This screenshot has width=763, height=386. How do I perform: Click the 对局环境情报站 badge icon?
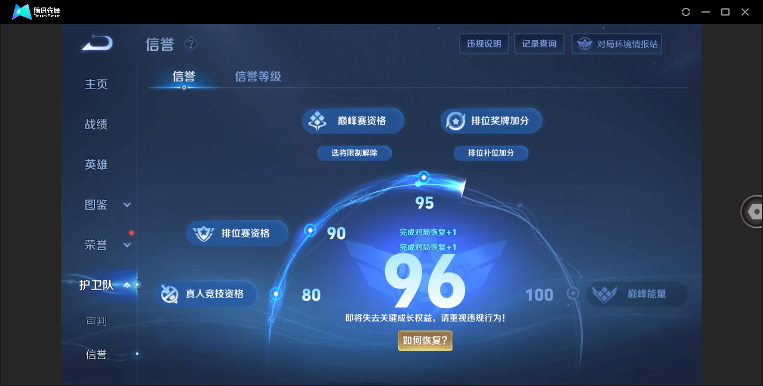click(x=584, y=44)
